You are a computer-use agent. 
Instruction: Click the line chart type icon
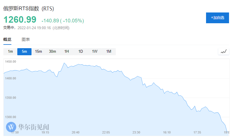(224, 52)
